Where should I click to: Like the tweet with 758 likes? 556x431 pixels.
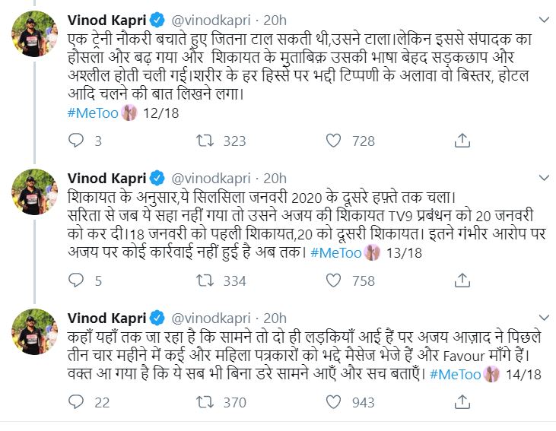tap(332, 280)
